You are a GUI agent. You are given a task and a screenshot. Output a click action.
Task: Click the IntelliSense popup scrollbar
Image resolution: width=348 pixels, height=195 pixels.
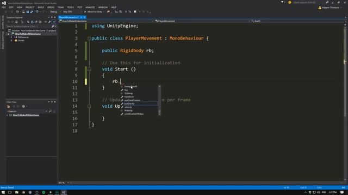coord(159,100)
